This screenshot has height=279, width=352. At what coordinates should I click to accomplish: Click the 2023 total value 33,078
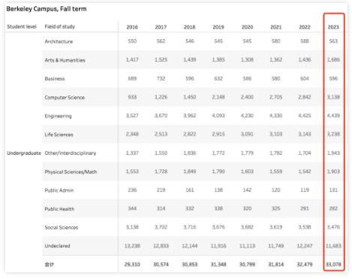333,265
